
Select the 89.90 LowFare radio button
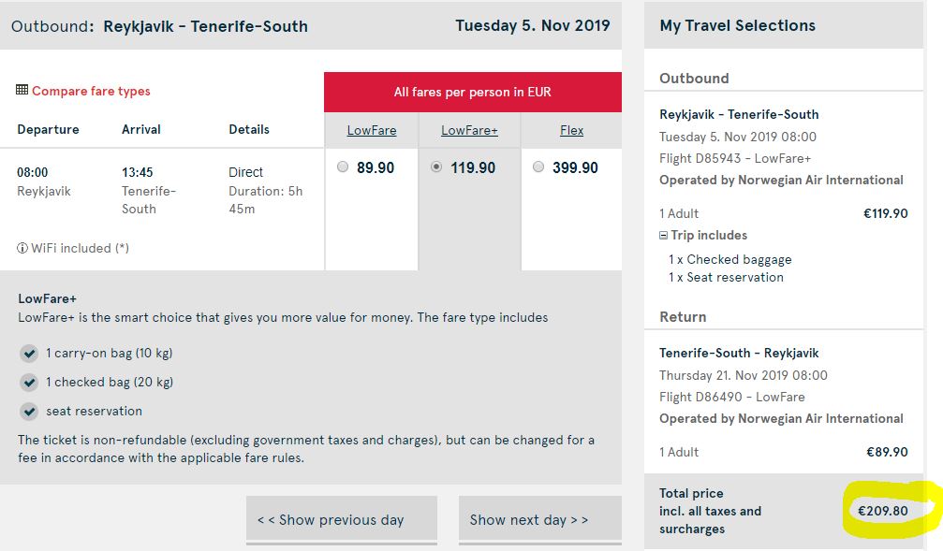(x=343, y=167)
